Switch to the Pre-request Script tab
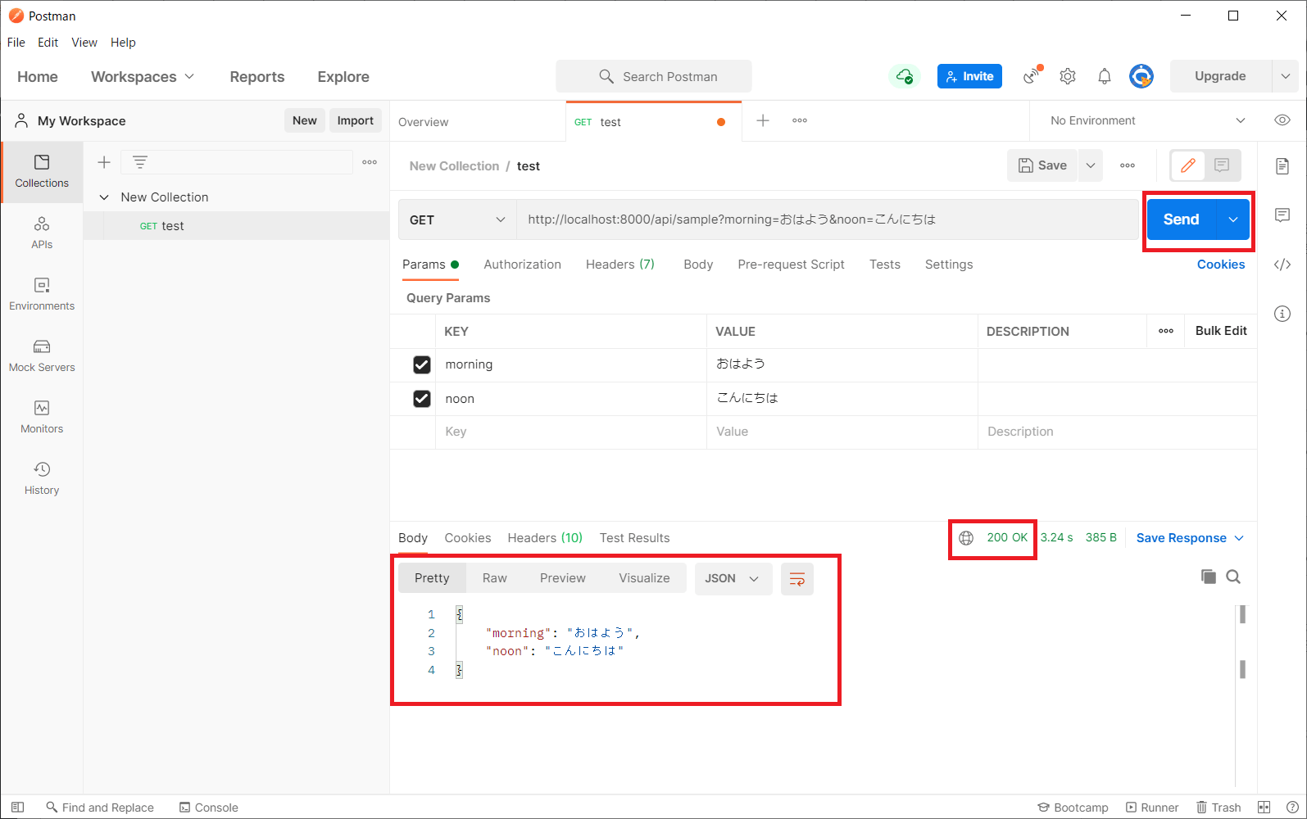Viewport: 1307px width, 819px height. point(791,265)
